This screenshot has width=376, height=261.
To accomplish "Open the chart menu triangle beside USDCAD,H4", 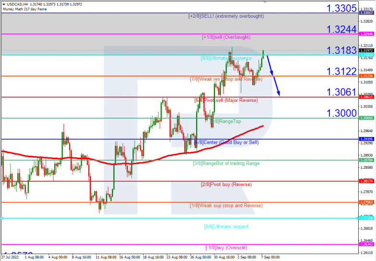I will (4, 4).
